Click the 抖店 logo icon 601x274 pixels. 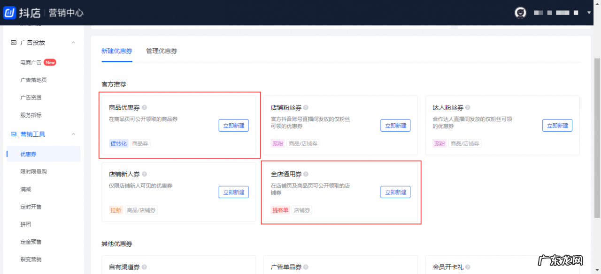10,13
